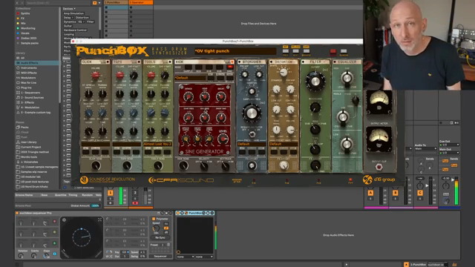Viewport: 475px width, 267px height.
Task: Click the Sequencer button at bottom
Action: pos(160,257)
